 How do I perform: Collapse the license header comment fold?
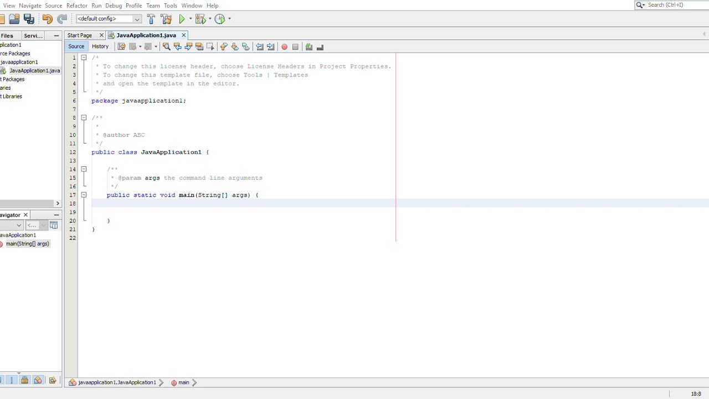(x=84, y=58)
